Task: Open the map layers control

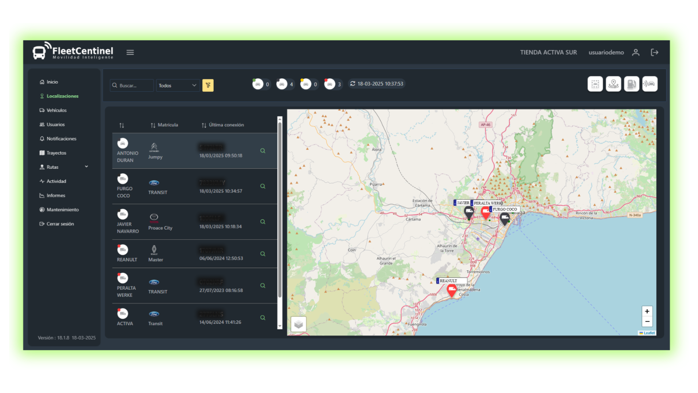Action: [x=298, y=324]
